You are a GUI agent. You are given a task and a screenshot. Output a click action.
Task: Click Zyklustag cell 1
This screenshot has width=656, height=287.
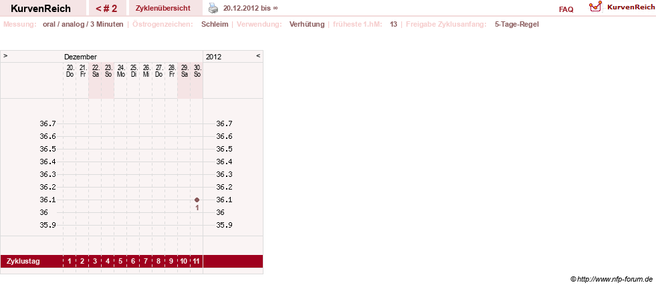(70, 262)
